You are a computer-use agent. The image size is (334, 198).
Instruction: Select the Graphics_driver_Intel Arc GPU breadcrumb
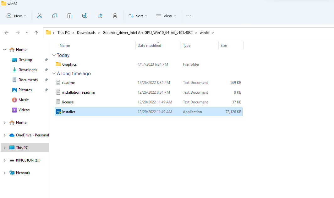coord(147,33)
